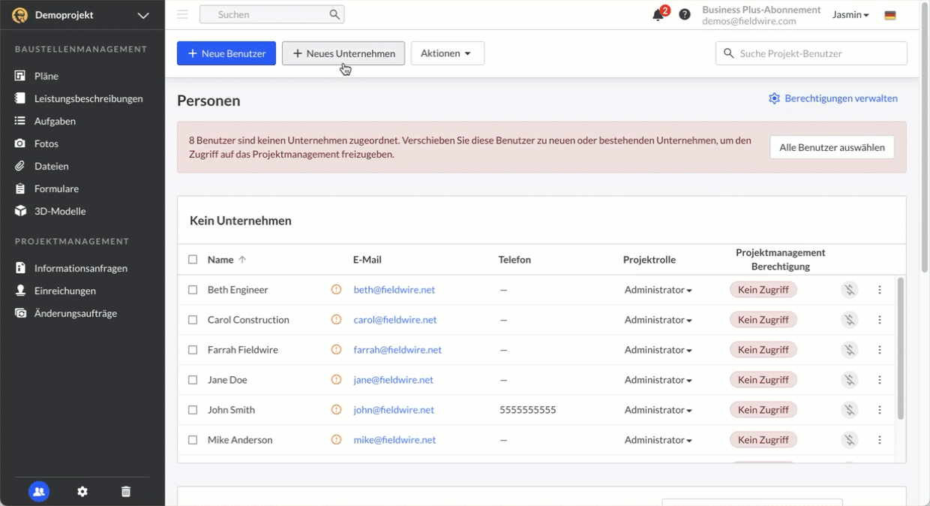Select the checkbox for Jane Doe

coord(193,380)
